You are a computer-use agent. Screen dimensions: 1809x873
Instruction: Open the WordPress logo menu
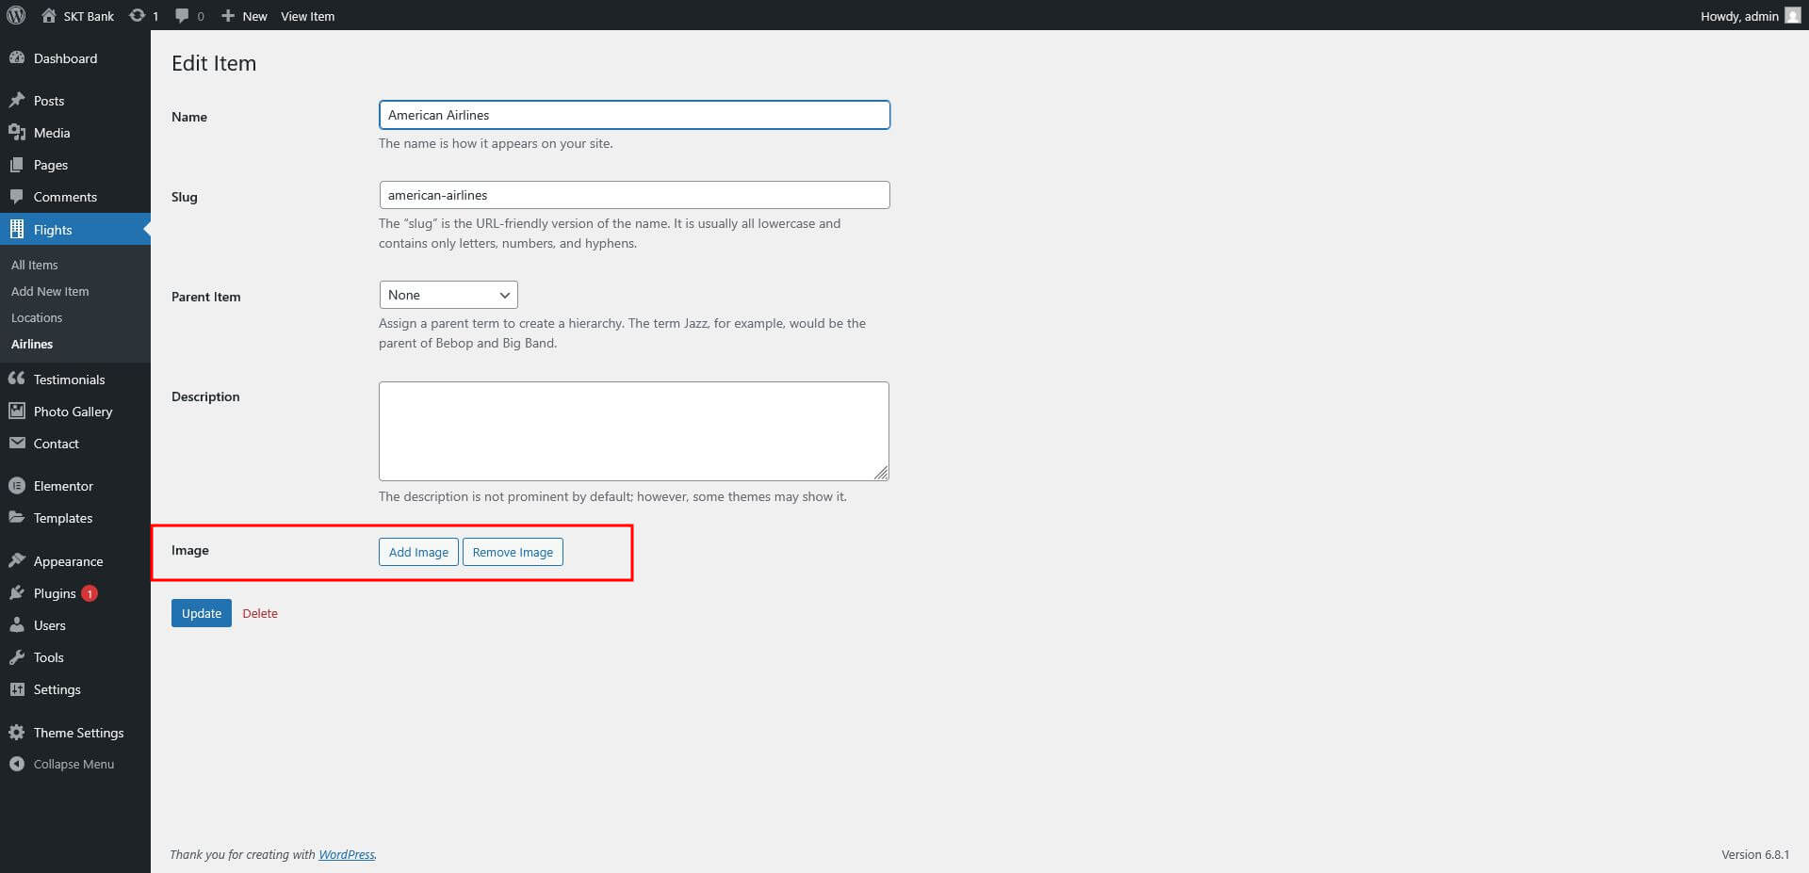click(16, 16)
